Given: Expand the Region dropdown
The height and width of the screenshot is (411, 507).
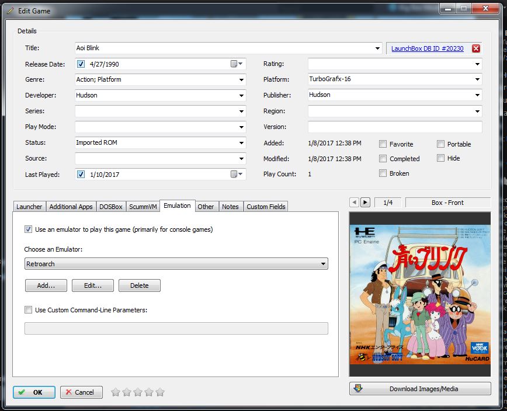Looking at the screenshot, I should (x=477, y=112).
